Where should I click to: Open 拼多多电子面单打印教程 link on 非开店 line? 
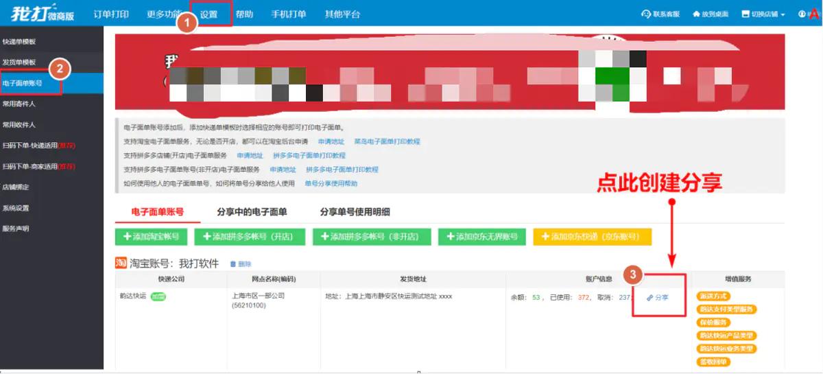click(x=342, y=170)
